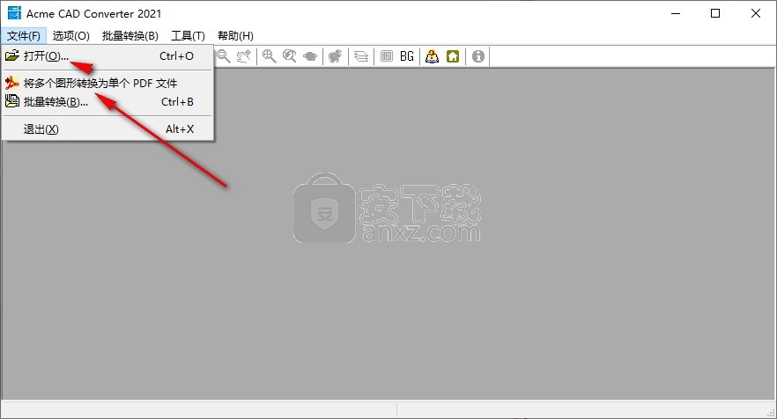Open the 文件(F) menu
777x419 pixels.
pos(23,36)
